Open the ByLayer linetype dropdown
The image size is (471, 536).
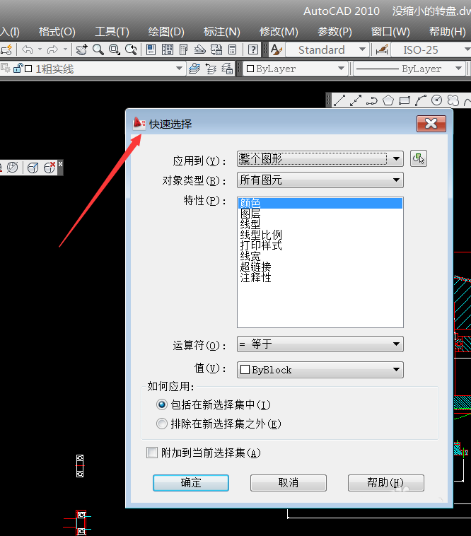[x=458, y=69]
